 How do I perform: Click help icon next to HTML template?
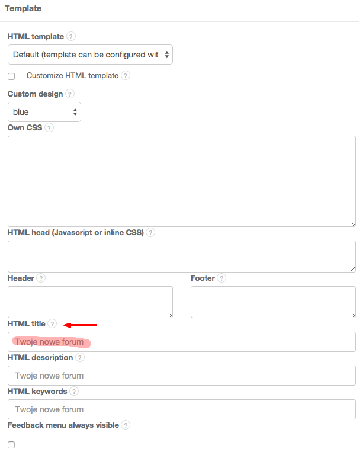coord(71,37)
